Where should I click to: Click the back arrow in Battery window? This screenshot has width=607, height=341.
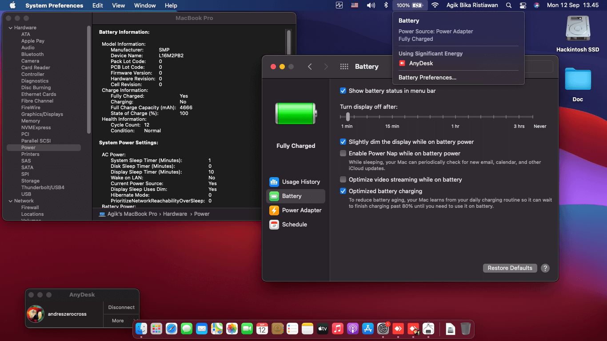tap(310, 67)
